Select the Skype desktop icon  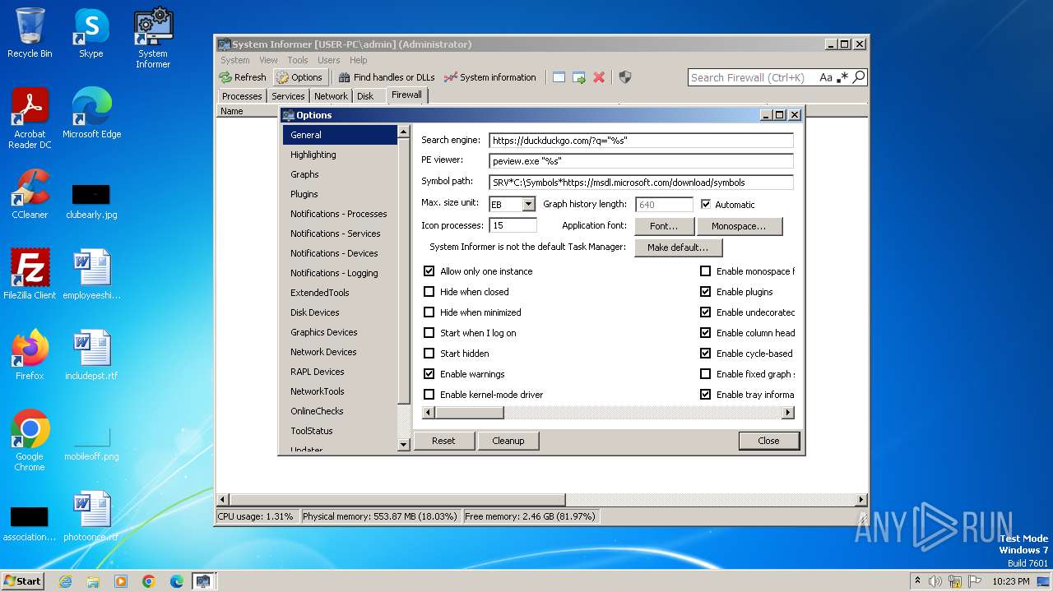coord(90,33)
